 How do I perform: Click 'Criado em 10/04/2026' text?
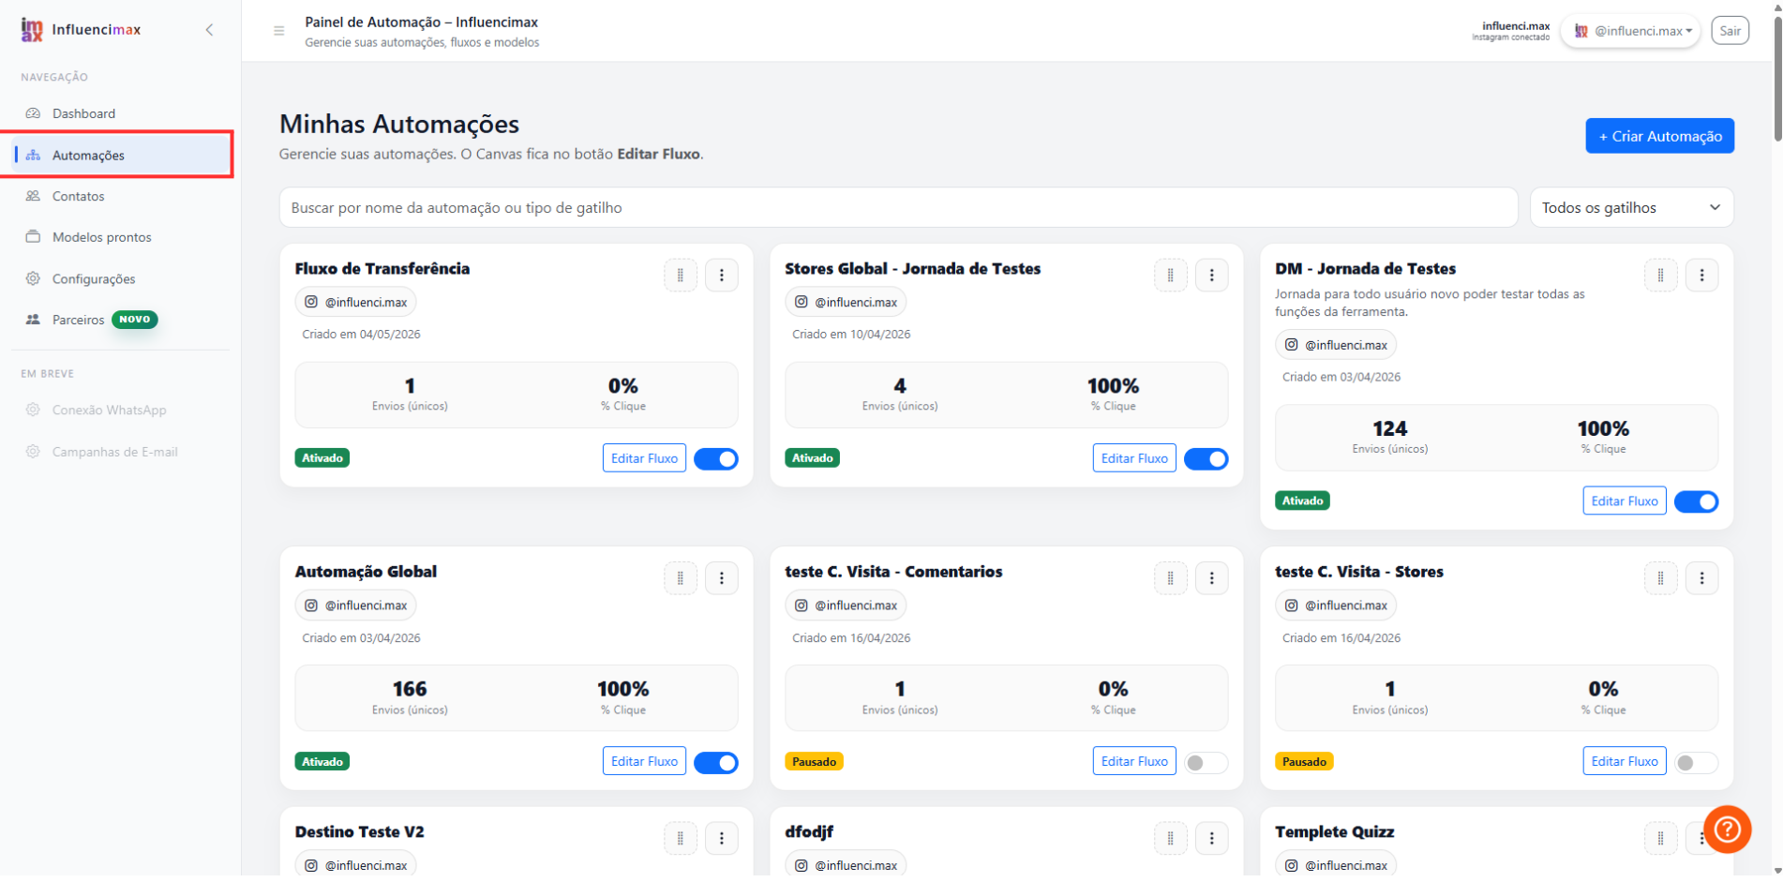(851, 335)
